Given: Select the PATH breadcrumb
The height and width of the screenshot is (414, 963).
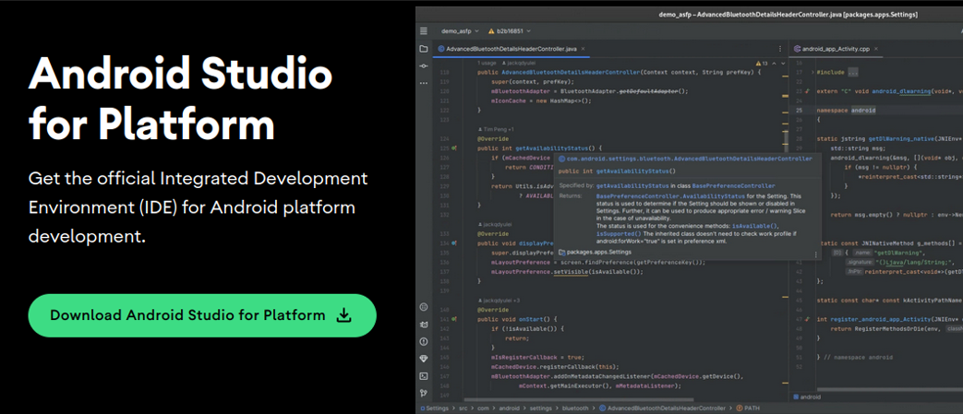Looking at the screenshot, I should 748,408.
